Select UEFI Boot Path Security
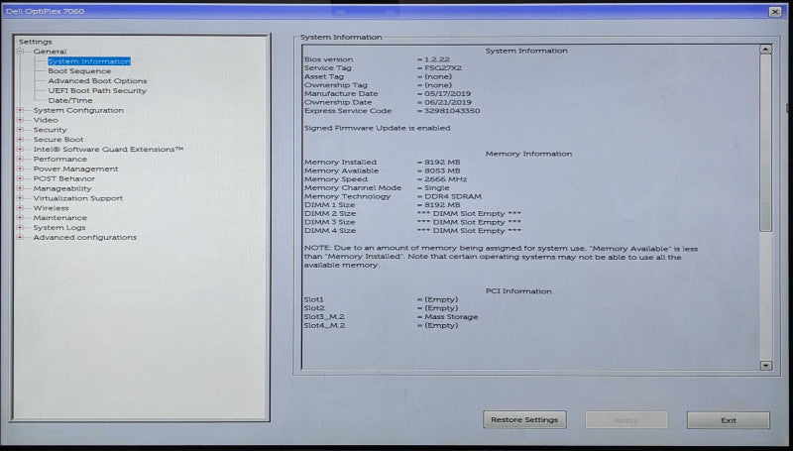Viewport: 793px width, 451px height. point(97,91)
